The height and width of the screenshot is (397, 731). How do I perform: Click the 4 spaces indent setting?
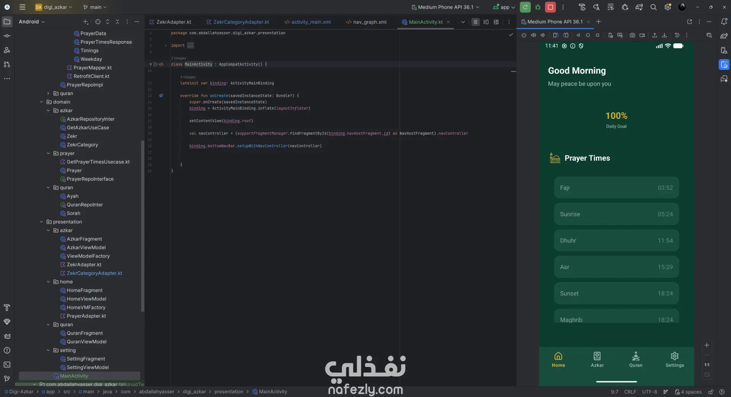pyautogui.click(x=688, y=392)
